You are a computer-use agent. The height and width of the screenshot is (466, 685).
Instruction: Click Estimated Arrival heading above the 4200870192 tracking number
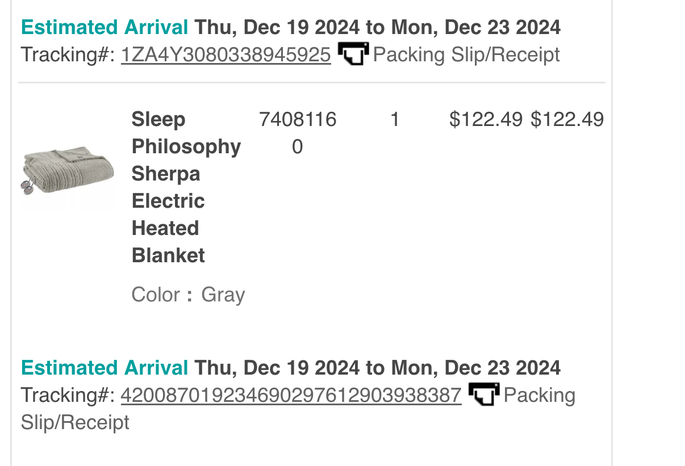(x=105, y=367)
